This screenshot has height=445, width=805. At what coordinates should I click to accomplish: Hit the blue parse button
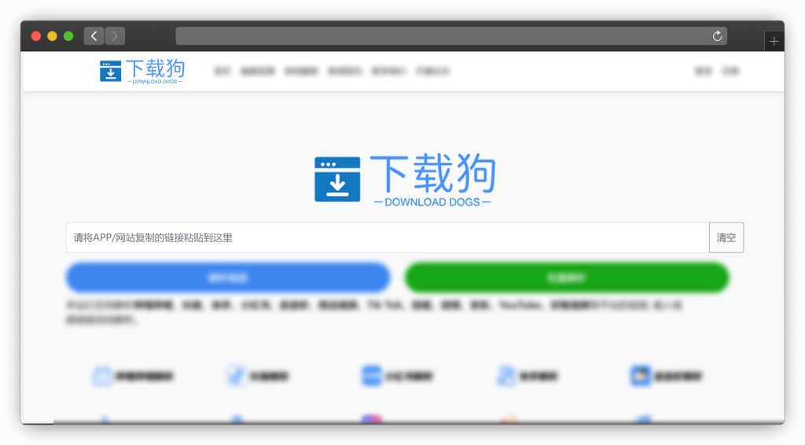click(x=228, y=278)
